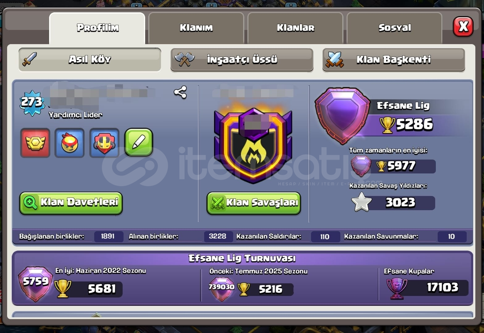The height and width of the screenshot is (333, 484).
Task: Select the gold crown badge label icon
Action: click(x=35, y=143)
